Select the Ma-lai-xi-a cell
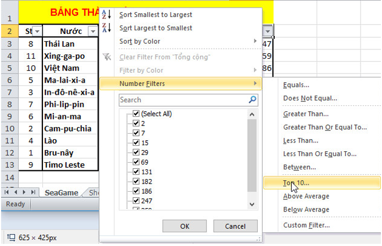Viewport: 382px width, 246px height. click(70, 80)
